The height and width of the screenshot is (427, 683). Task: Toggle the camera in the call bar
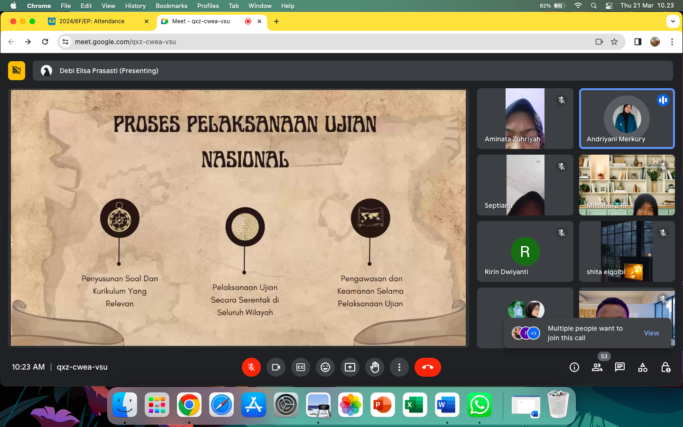click(x=276, y=367)
